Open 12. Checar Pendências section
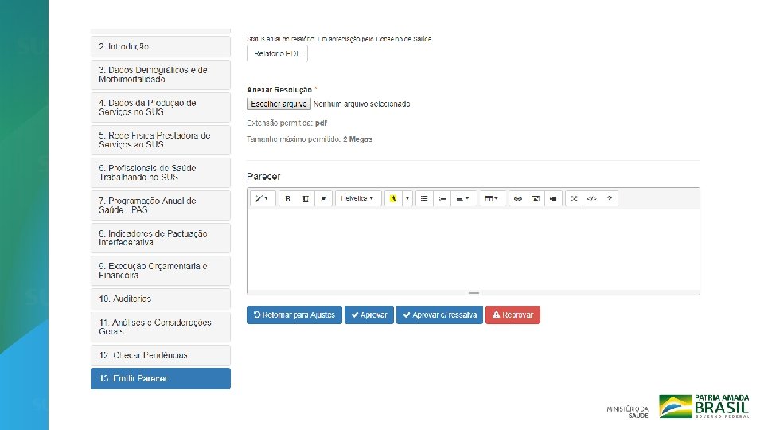The height and width of the screenshot is (430, 764). point(160,355)
